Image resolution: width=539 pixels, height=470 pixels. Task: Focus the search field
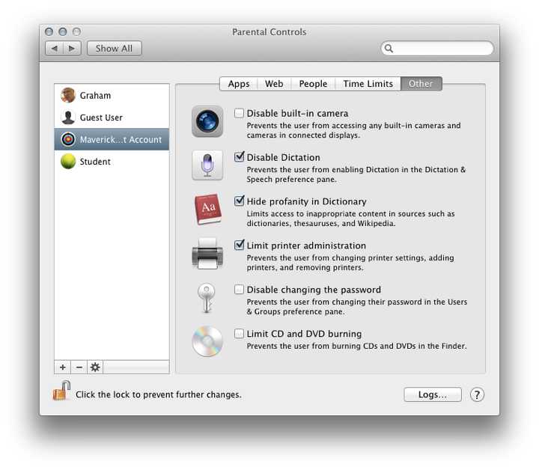tap(437, 48)
